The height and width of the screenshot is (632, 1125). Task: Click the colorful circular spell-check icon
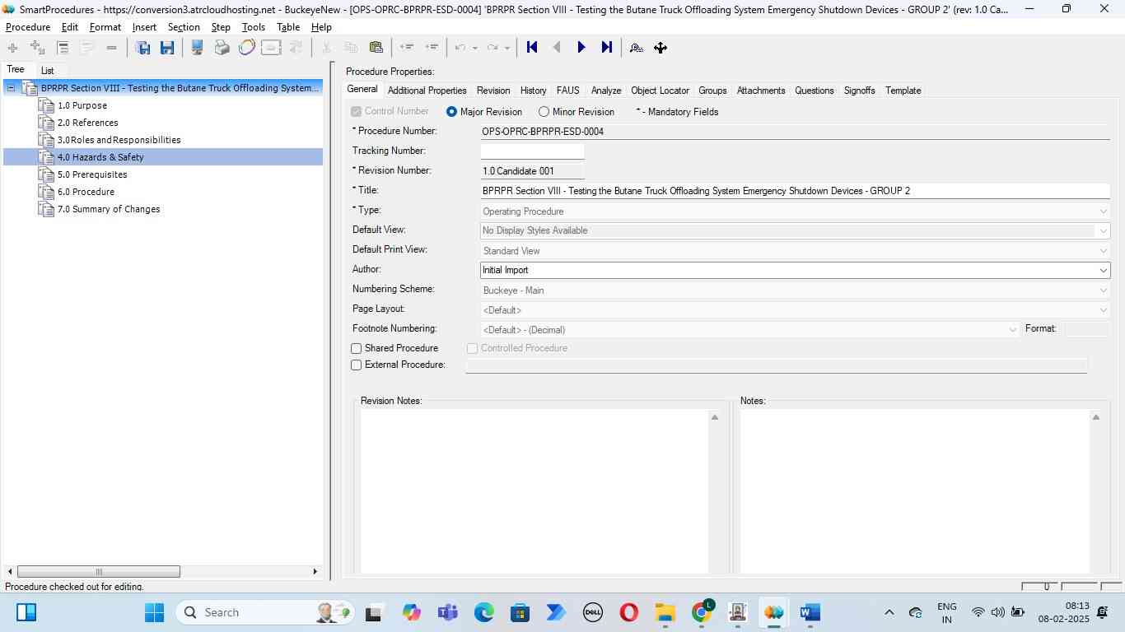pos(246,48)
